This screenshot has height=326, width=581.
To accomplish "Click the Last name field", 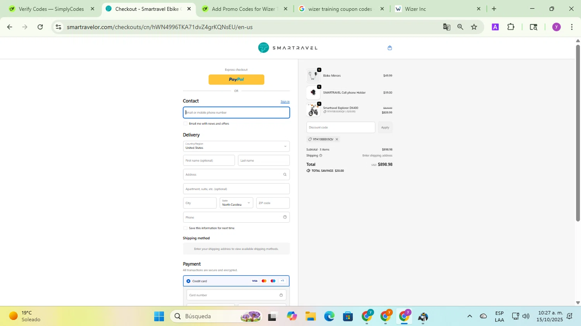I will [x=264, y=160].
